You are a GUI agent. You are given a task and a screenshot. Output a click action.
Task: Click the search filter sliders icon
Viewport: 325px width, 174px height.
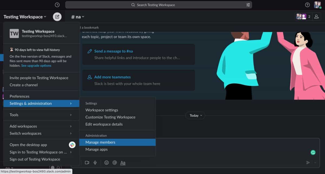point(248,5)
